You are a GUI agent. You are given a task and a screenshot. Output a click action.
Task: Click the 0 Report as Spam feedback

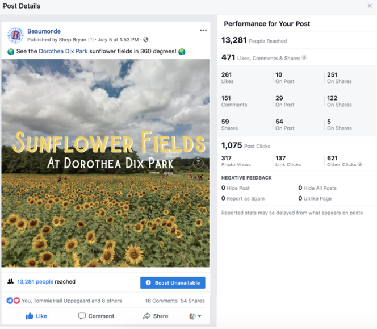point(243,198)
